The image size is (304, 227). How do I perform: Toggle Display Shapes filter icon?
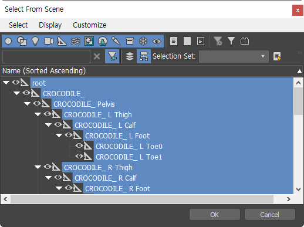click(x=22, y=41)
